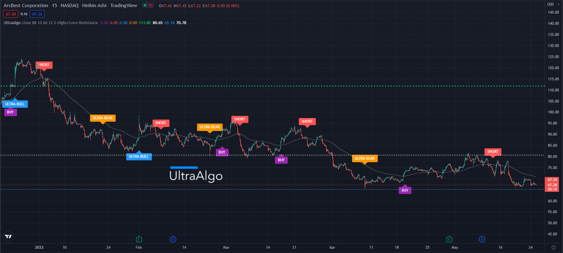Click the BUY label just before Mar
This screenshot has width=563, height=253.
pyautogui.click(x=222, y=152)
